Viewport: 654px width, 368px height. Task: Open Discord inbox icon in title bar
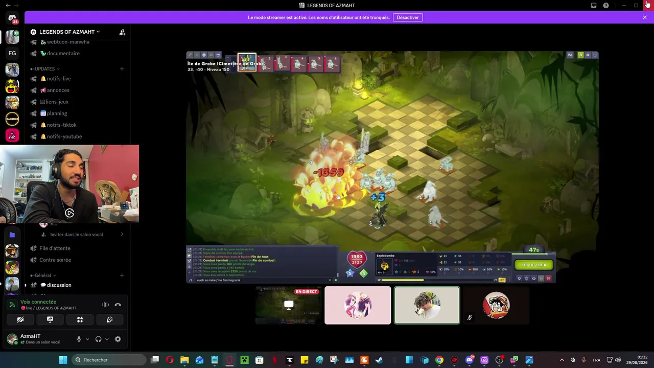[x=594, y=6]
